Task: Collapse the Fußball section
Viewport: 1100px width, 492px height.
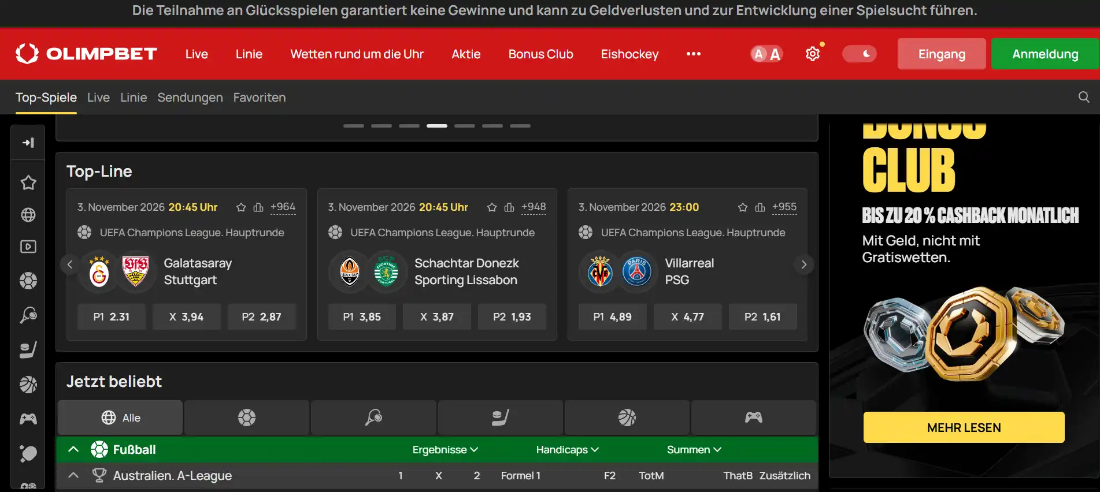Action: coord(73,449)
